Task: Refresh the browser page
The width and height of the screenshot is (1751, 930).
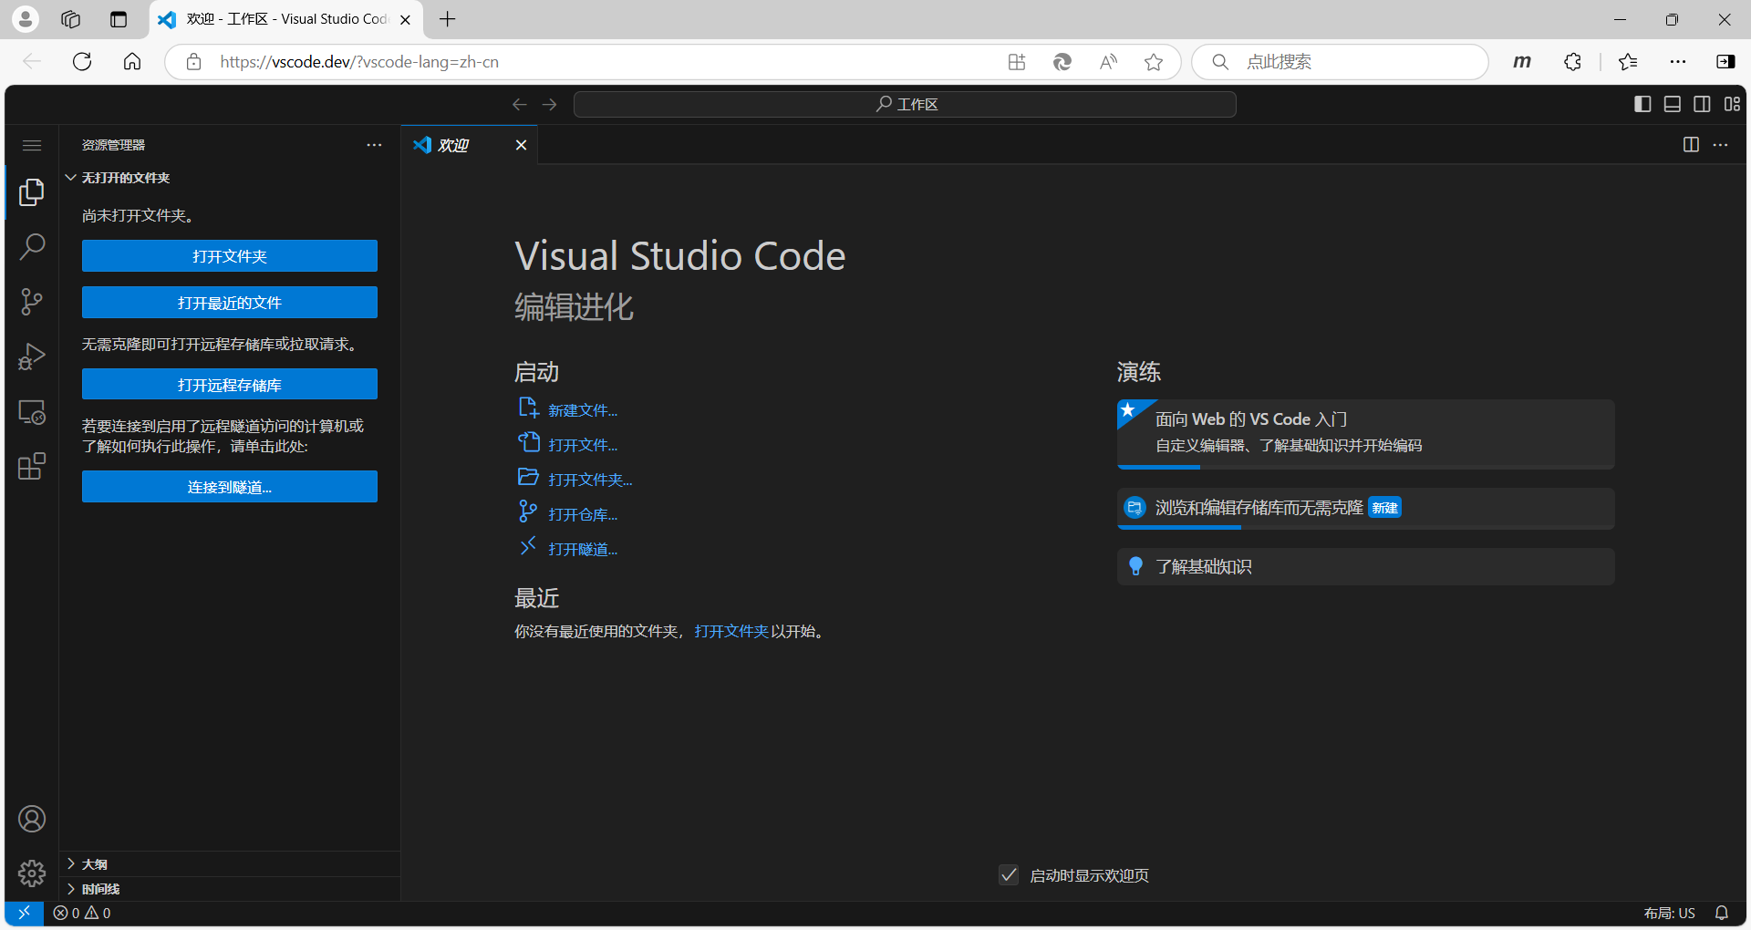Action: click(x=82, y=62)
